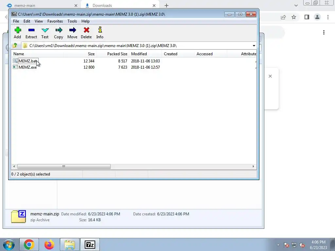Screen dimensions: 335x251
Task: Open Info with the yellow icon
Action: [100, 30]
